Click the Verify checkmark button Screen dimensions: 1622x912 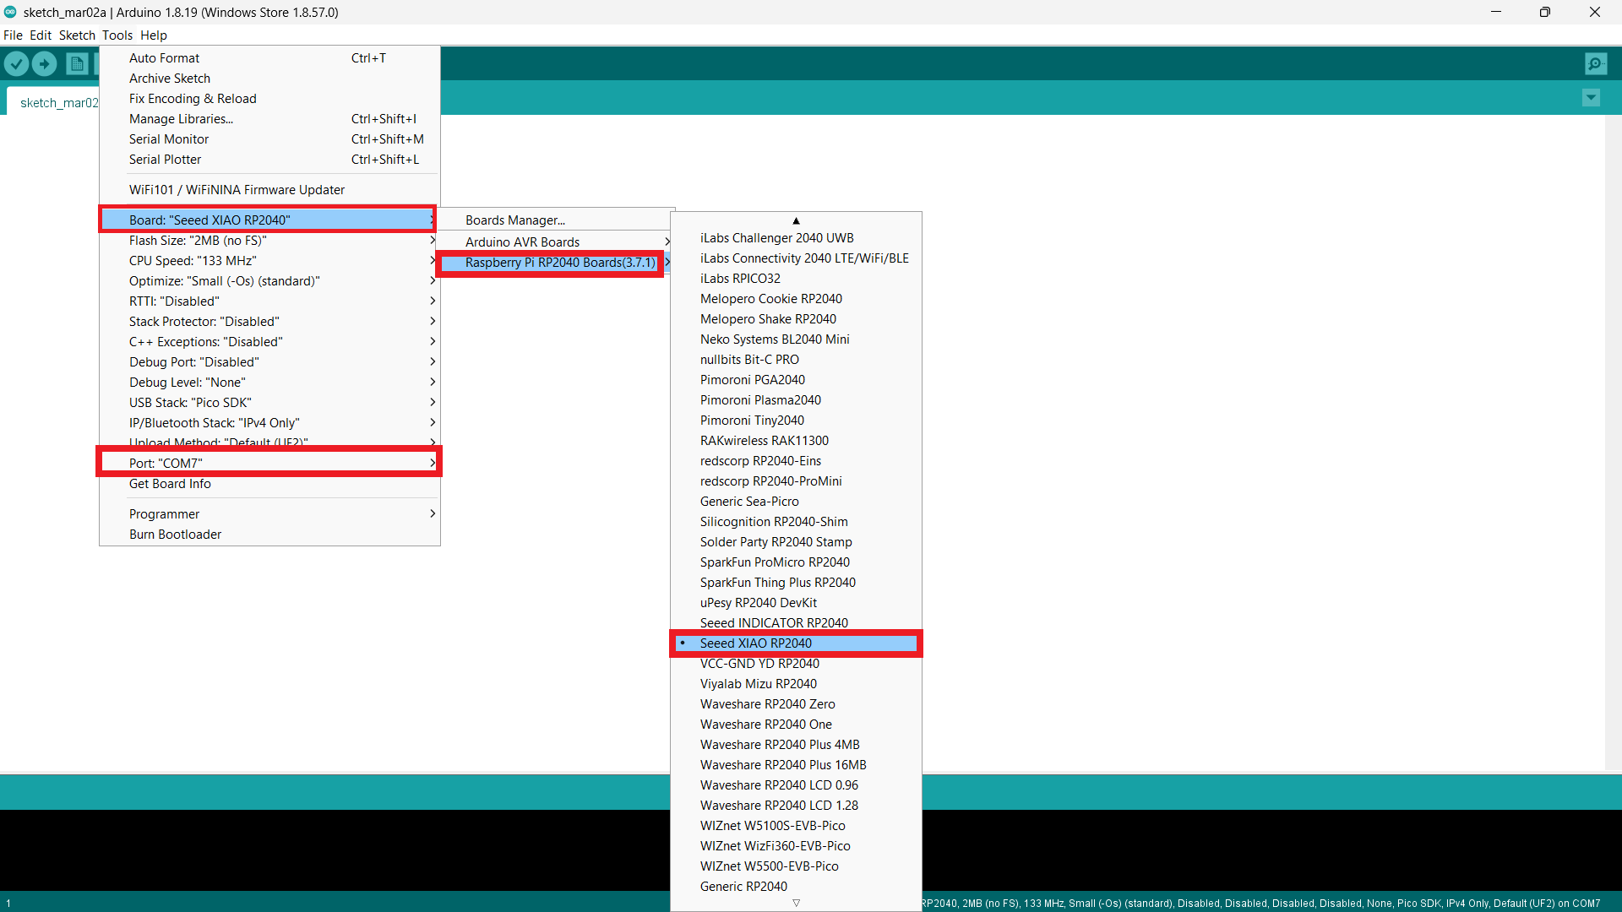tap(16, 63)
